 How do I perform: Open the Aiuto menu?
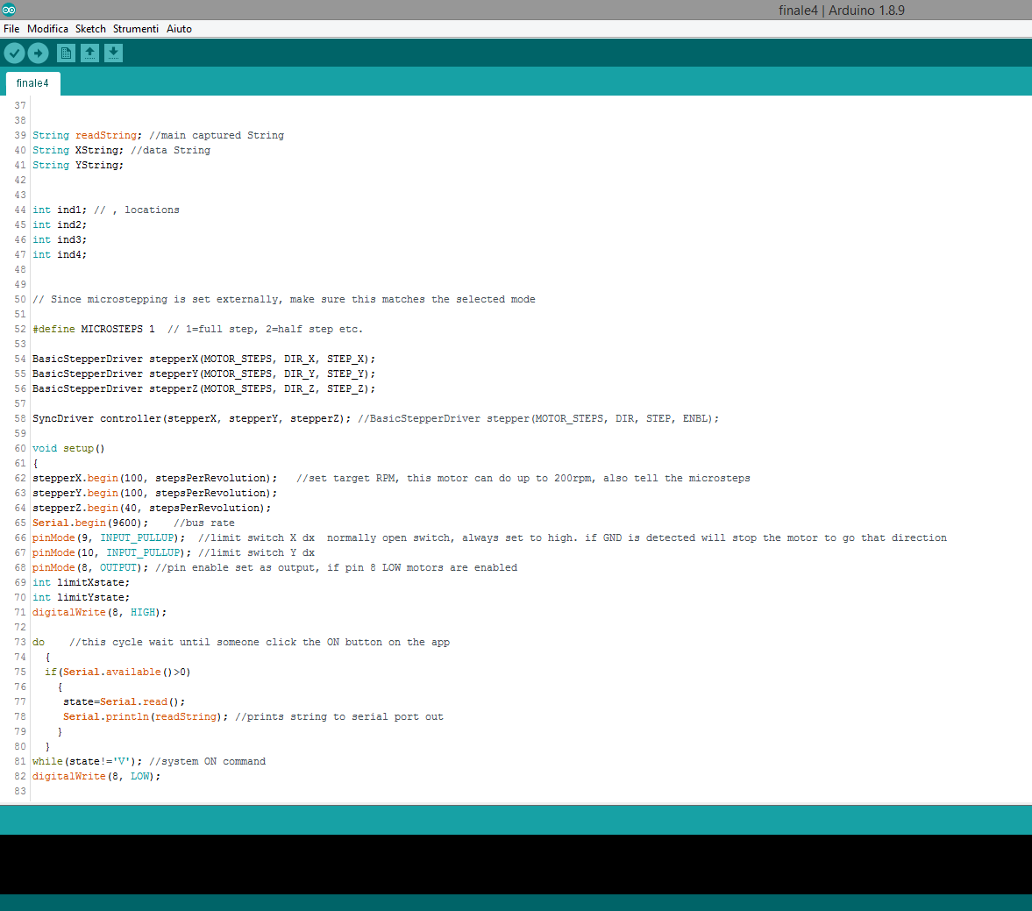179,28
